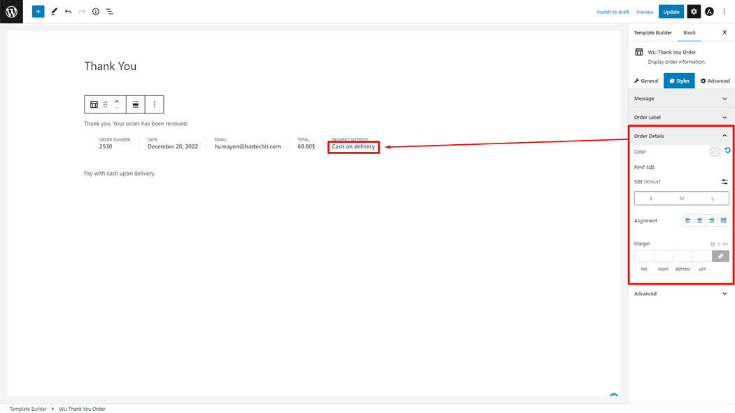Open block options three-dot menu
Viewport: 735px width, 413px height.
[155, 104]
